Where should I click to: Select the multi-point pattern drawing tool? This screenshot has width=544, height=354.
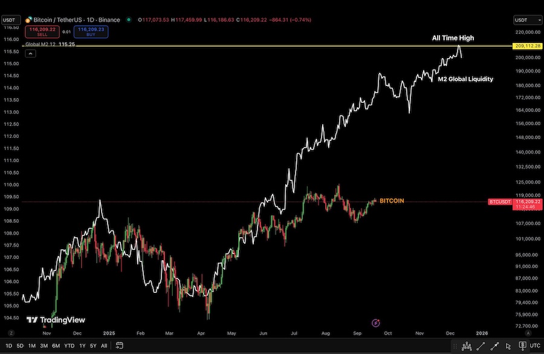(467, 346)
